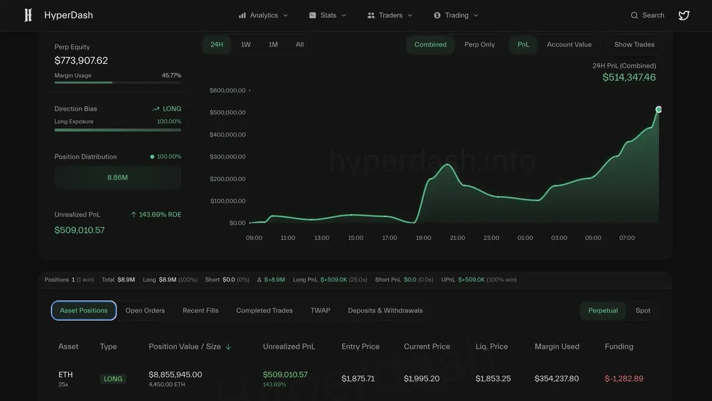The image size is (712, 401).
Task: Select the All time range
Action: tap(300, 44)
